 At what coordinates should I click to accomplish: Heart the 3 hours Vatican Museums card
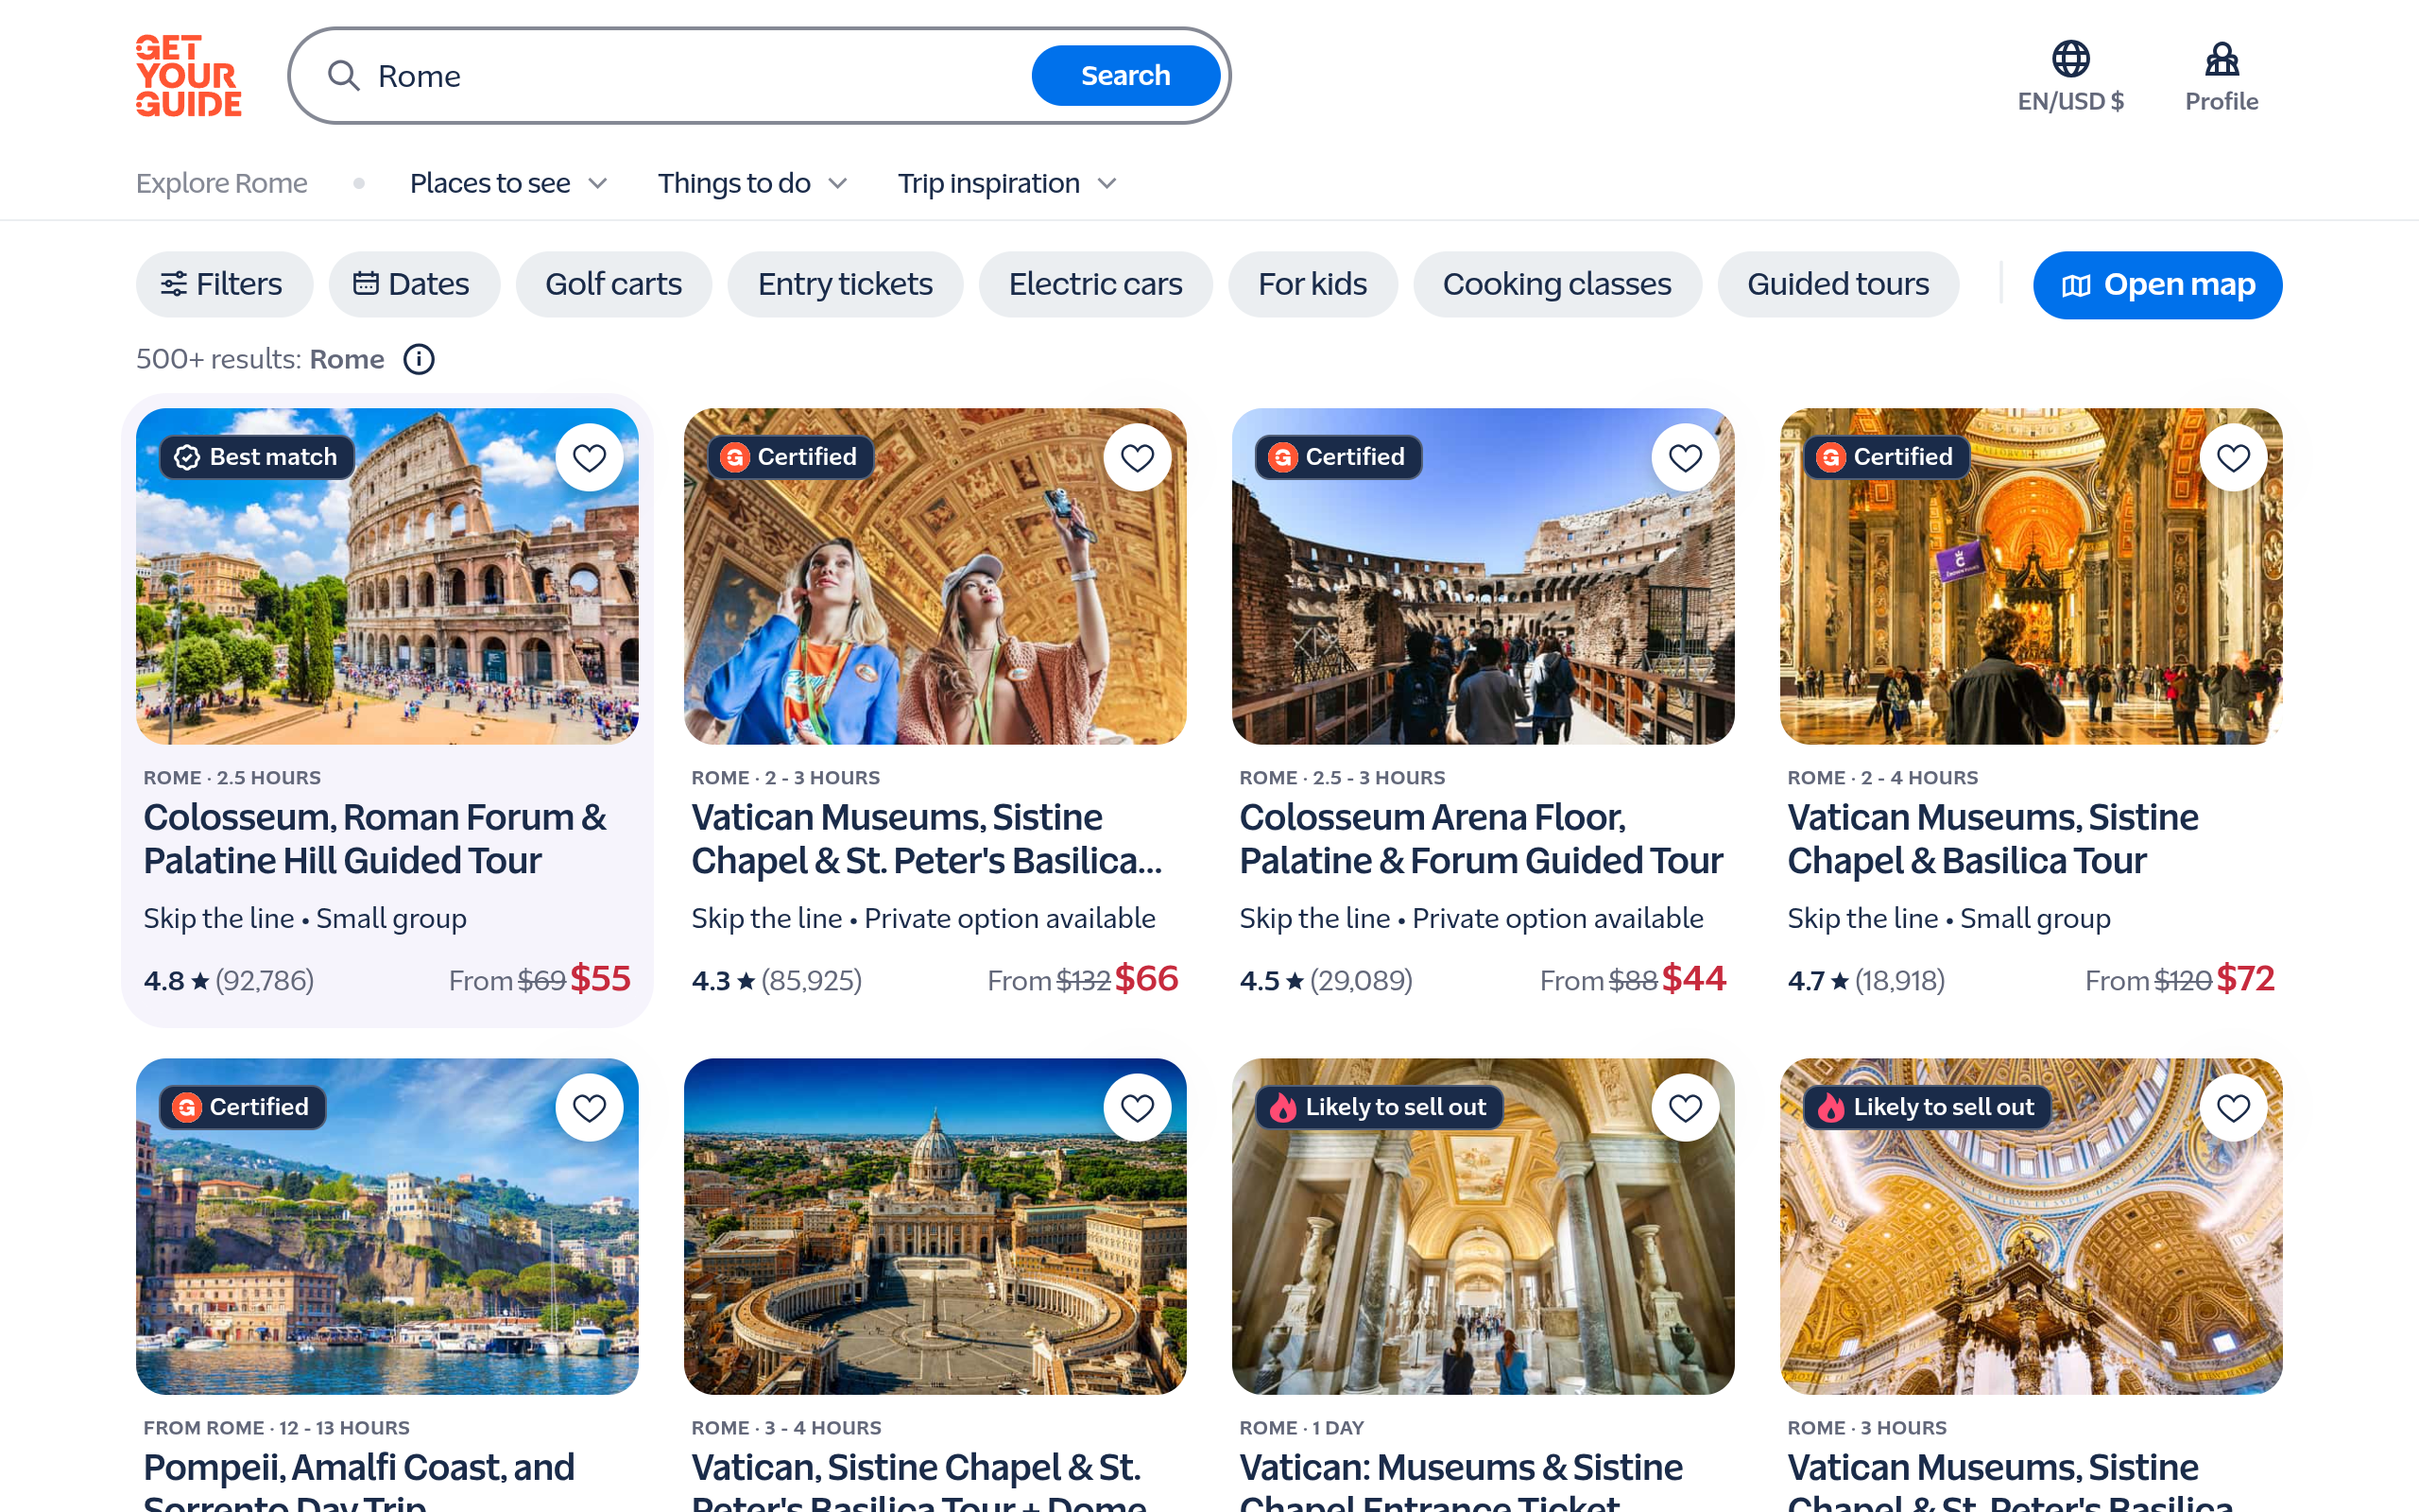pos(2233,1108)
